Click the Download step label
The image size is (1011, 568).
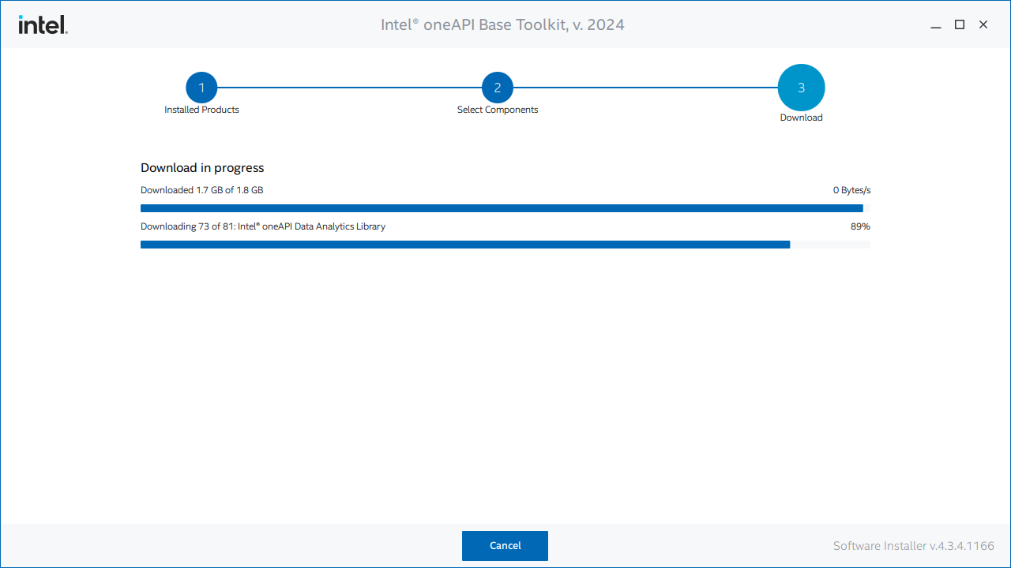(801, 117)
